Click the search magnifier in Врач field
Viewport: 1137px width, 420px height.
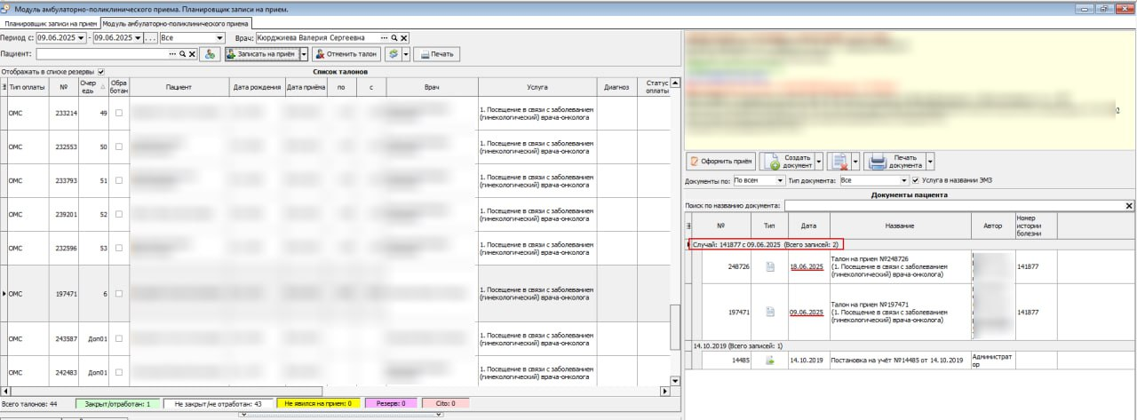point(394,38)
